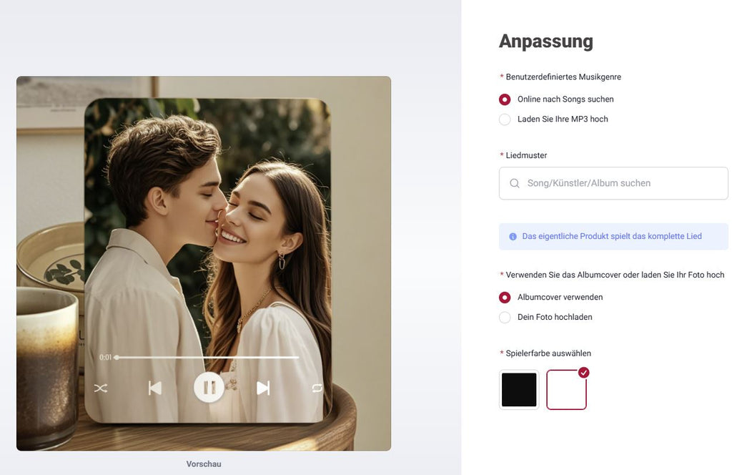Choose the black player color swatch

point(519,390)
